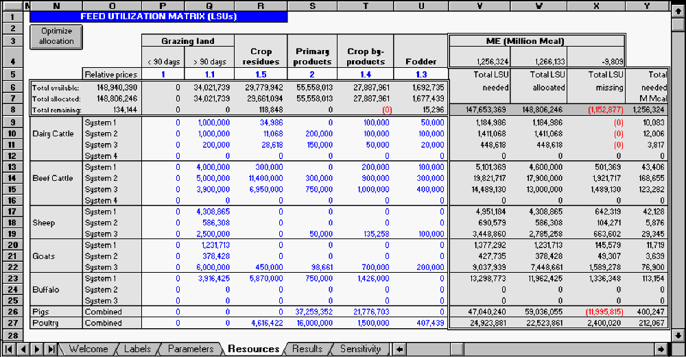Screen dimensions: 686x357
Task: Select Pigs primary products cell 37,259,352
Action: point(312,312)
